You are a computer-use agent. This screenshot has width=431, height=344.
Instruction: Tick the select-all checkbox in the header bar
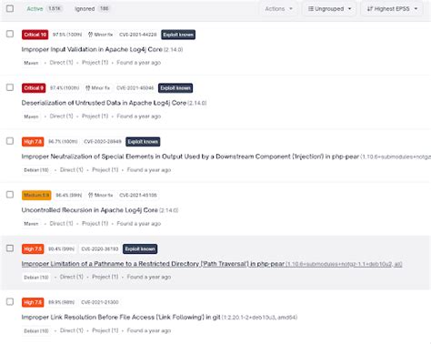(10, 8)
